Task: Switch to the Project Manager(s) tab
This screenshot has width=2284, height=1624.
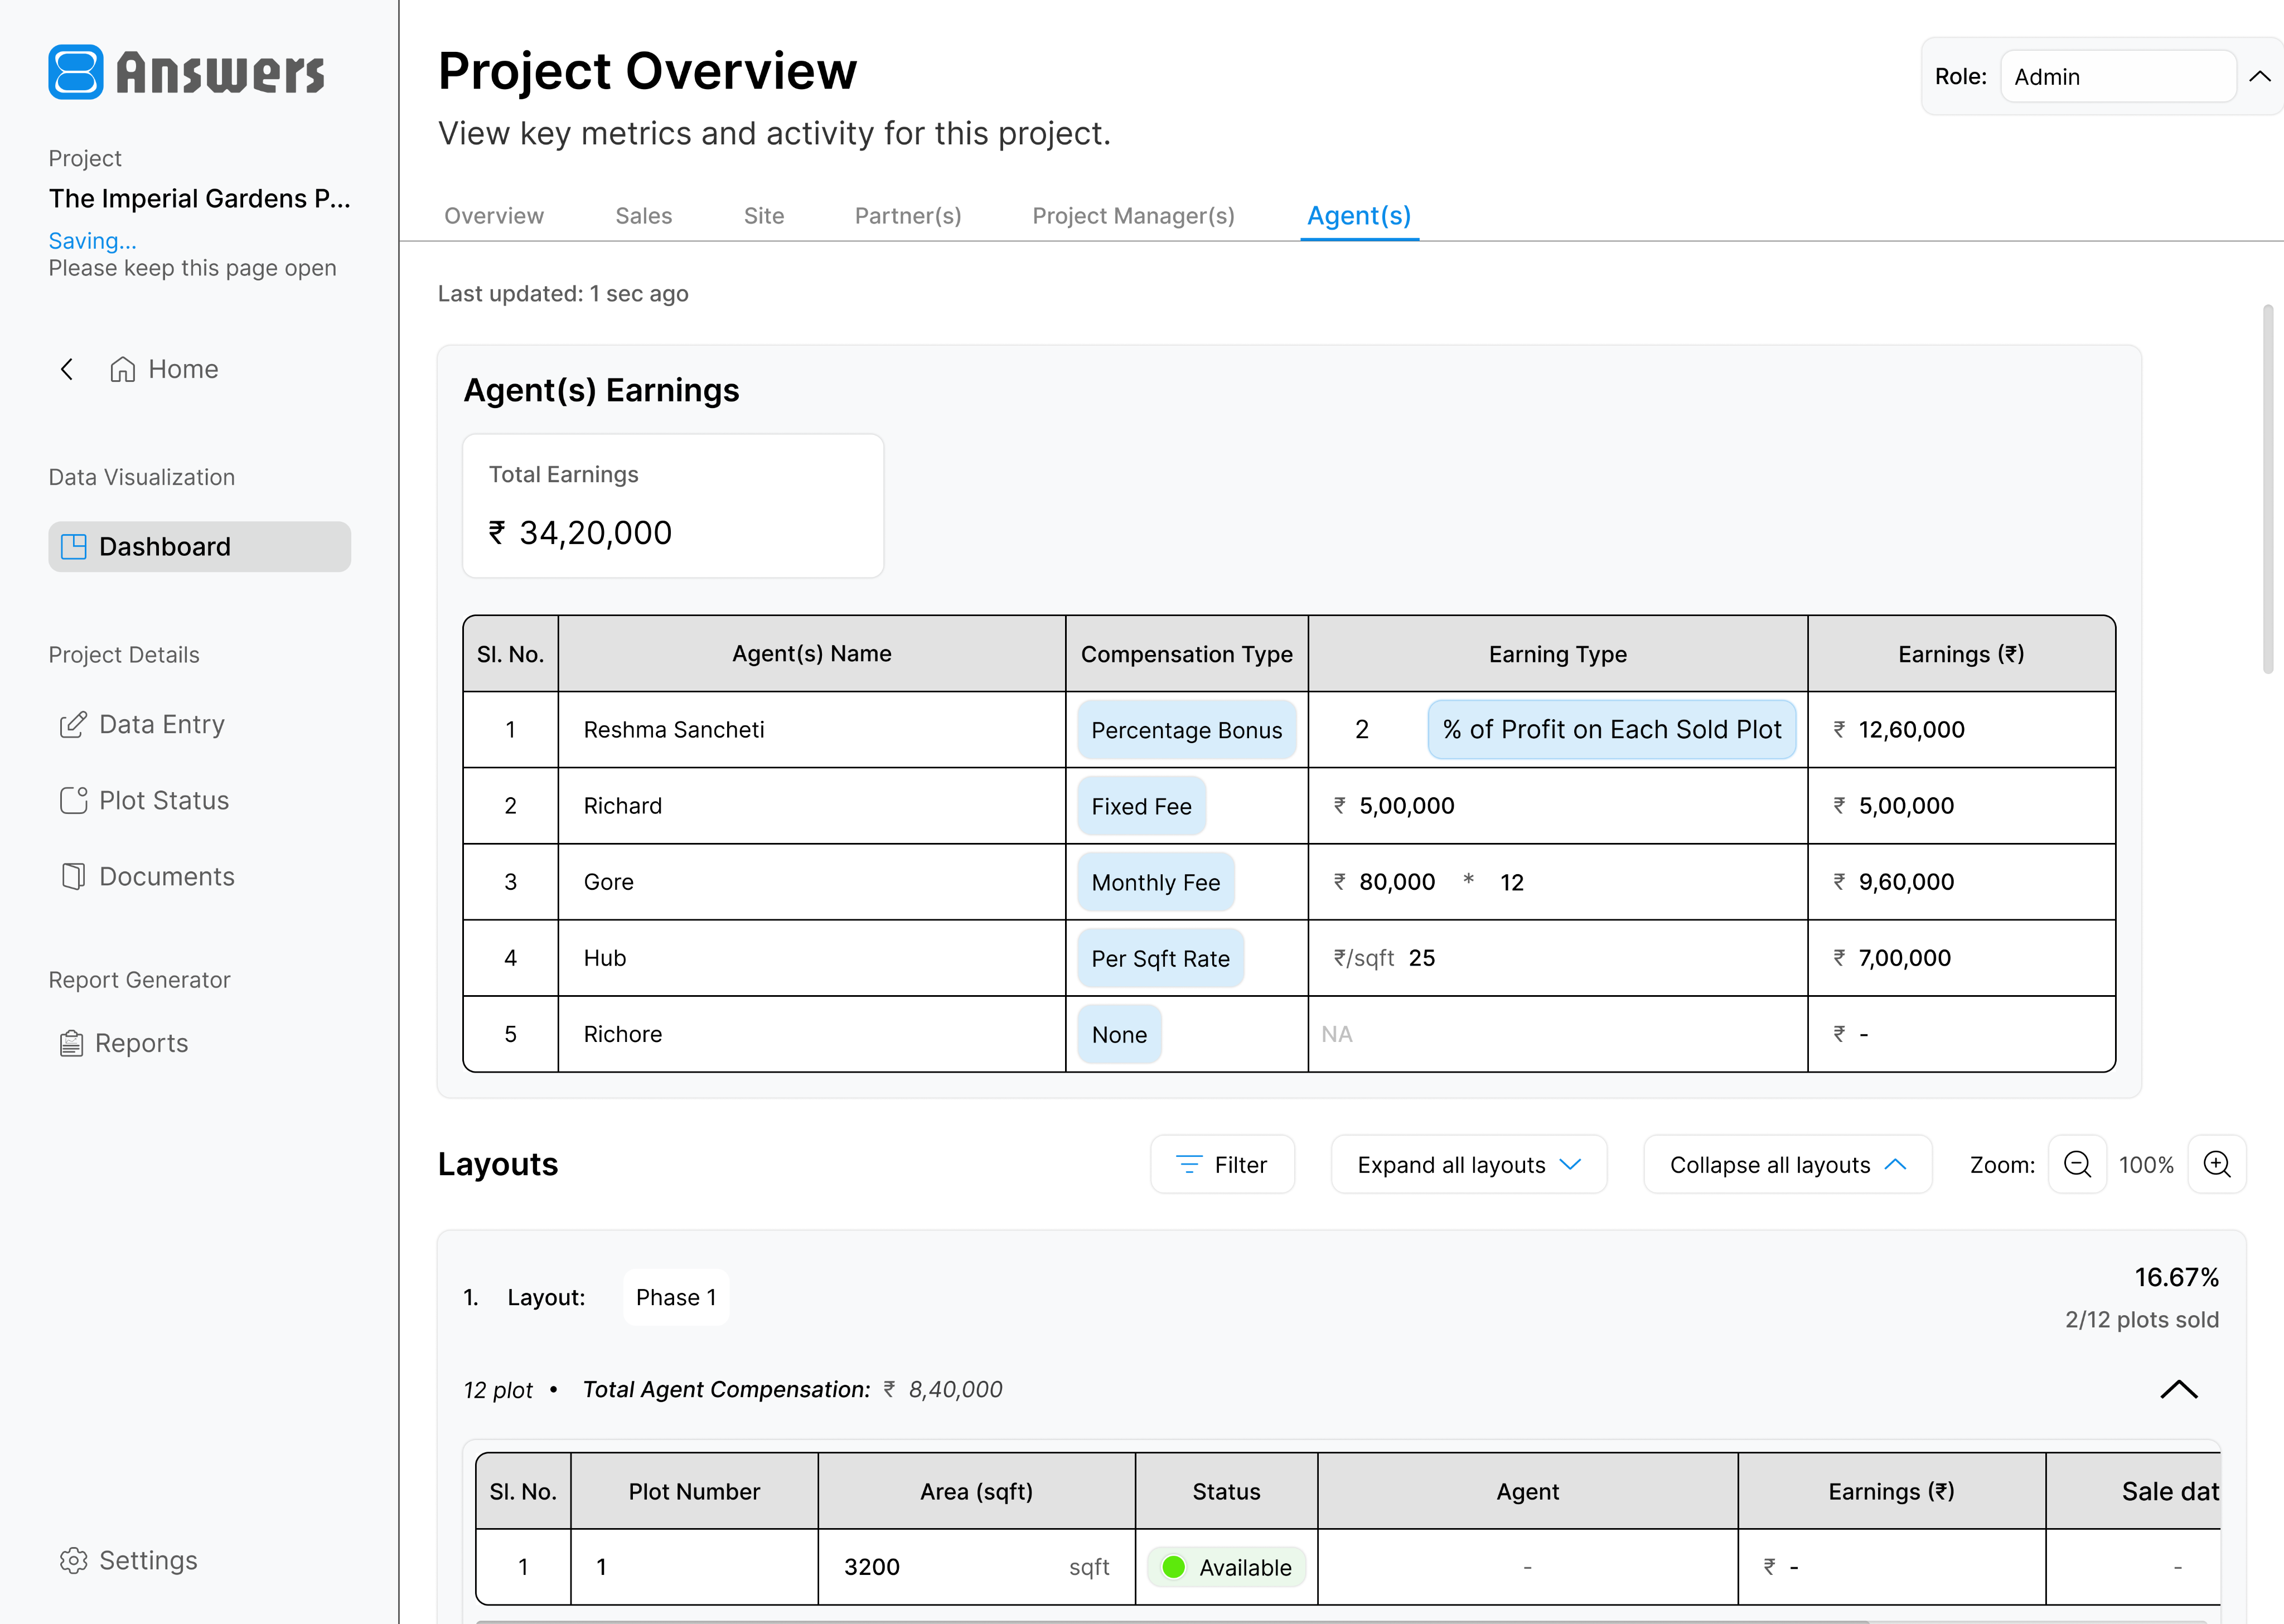Action: click(x=1134, y=216)
